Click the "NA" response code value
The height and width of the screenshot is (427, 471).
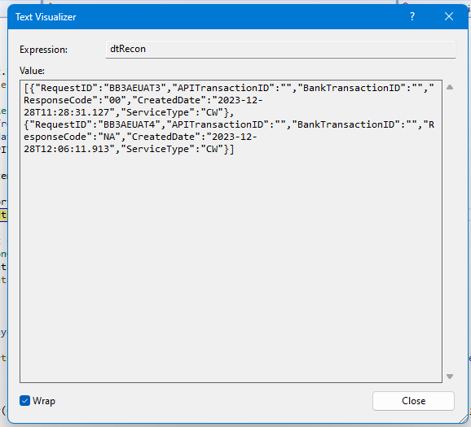[x=109, y=137]
